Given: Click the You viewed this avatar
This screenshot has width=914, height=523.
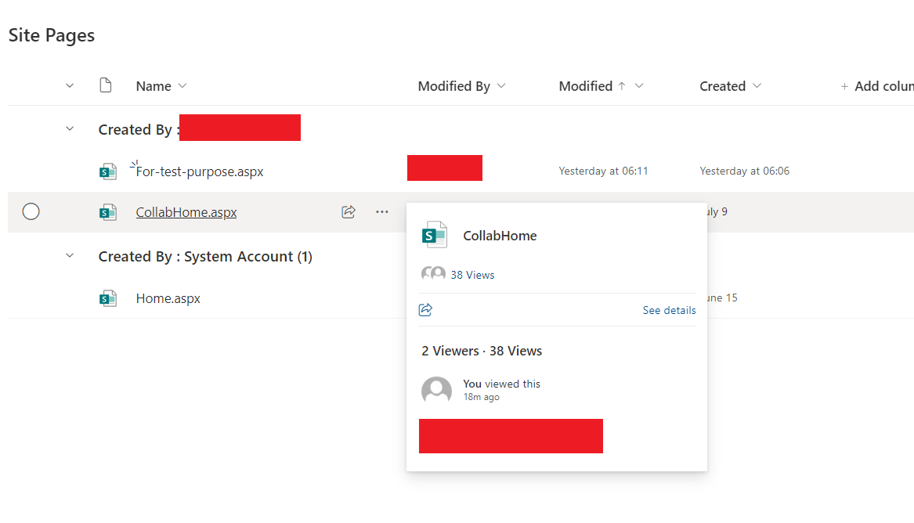Looking at the screenshot, I should 436,390.
